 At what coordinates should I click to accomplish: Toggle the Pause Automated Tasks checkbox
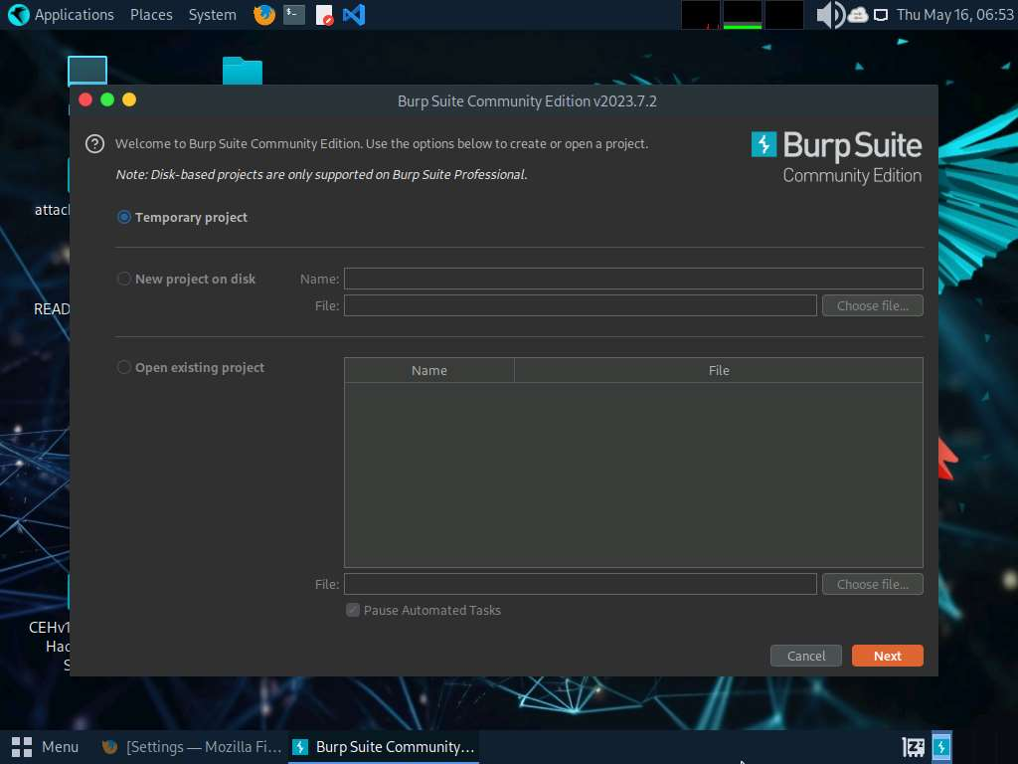(353, 610)
